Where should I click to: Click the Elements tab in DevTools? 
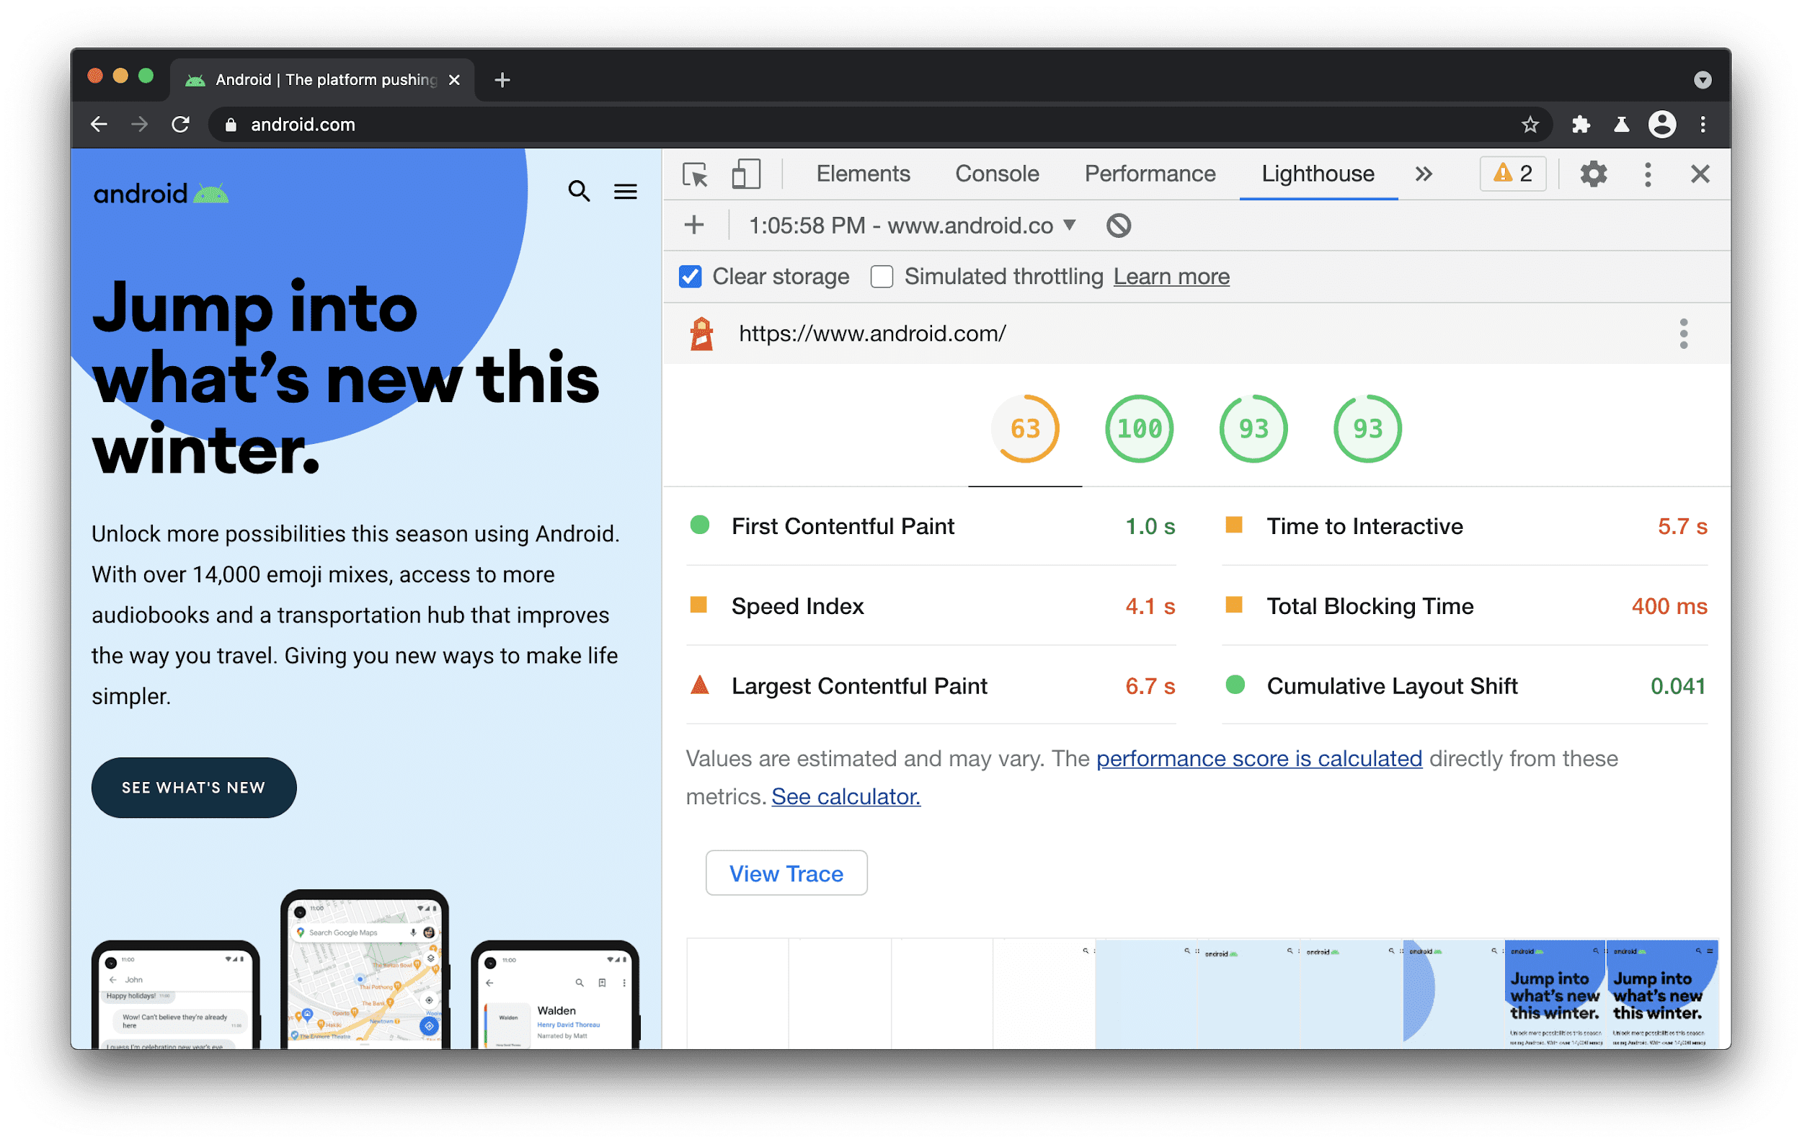(x=861, y=172)
